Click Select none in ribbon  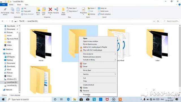click(x=103, y=11)
